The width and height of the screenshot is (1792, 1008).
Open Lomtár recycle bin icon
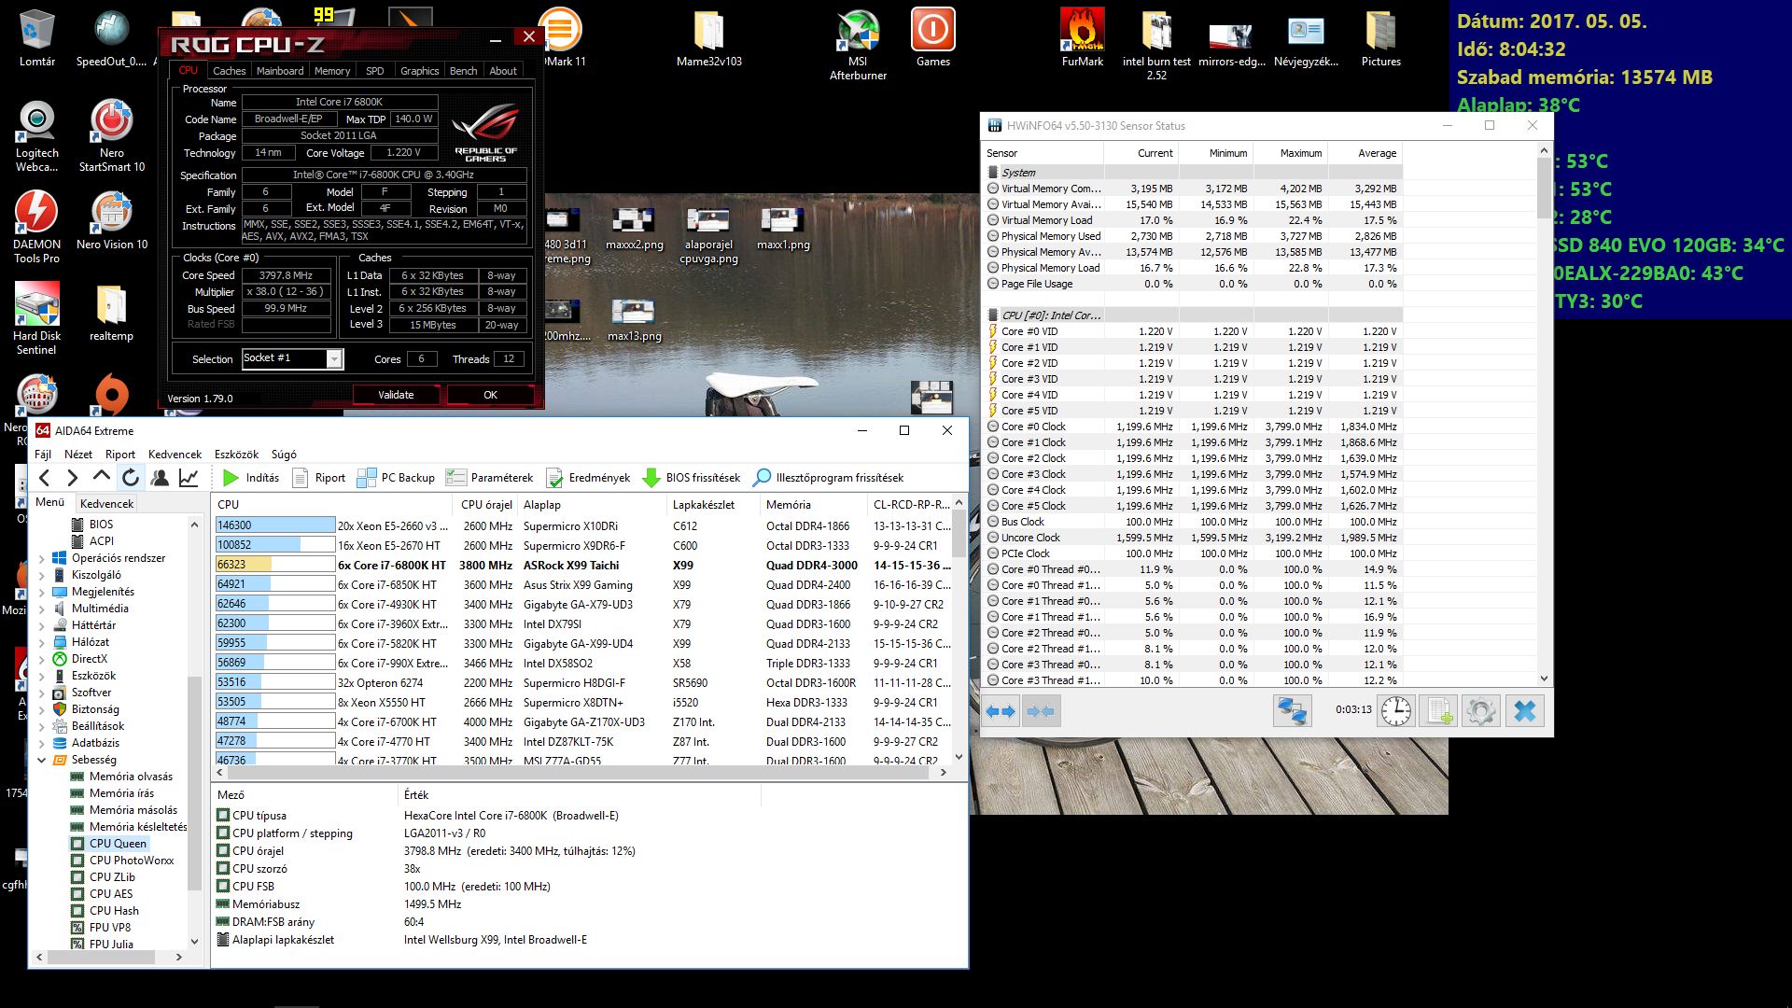tap(37, 37)
